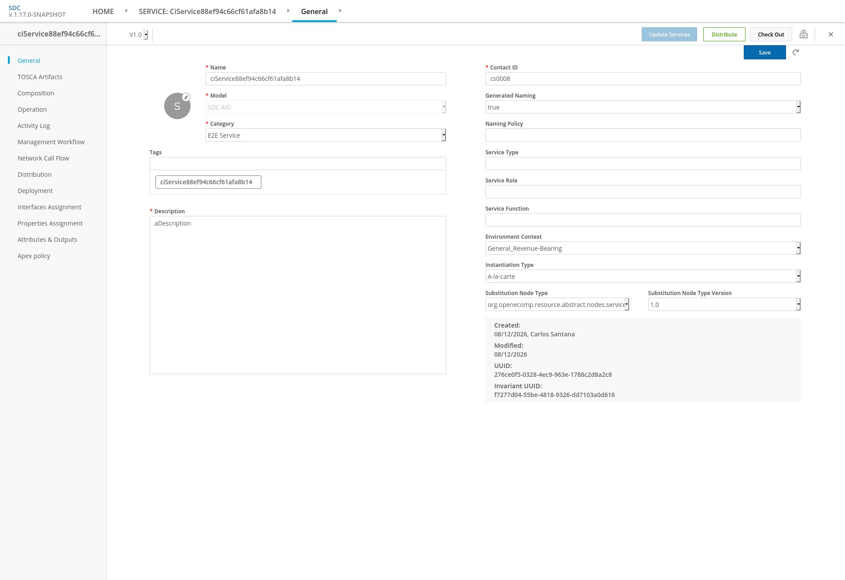Image resolution: width=845 pixels, height=580 pixels.
Task: Click the Description text area
Action: (x=298, y=295)
